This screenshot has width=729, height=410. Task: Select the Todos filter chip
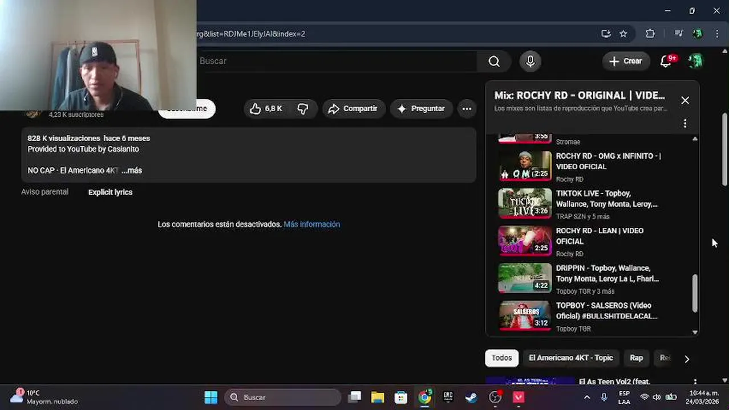tap(502, 358)
